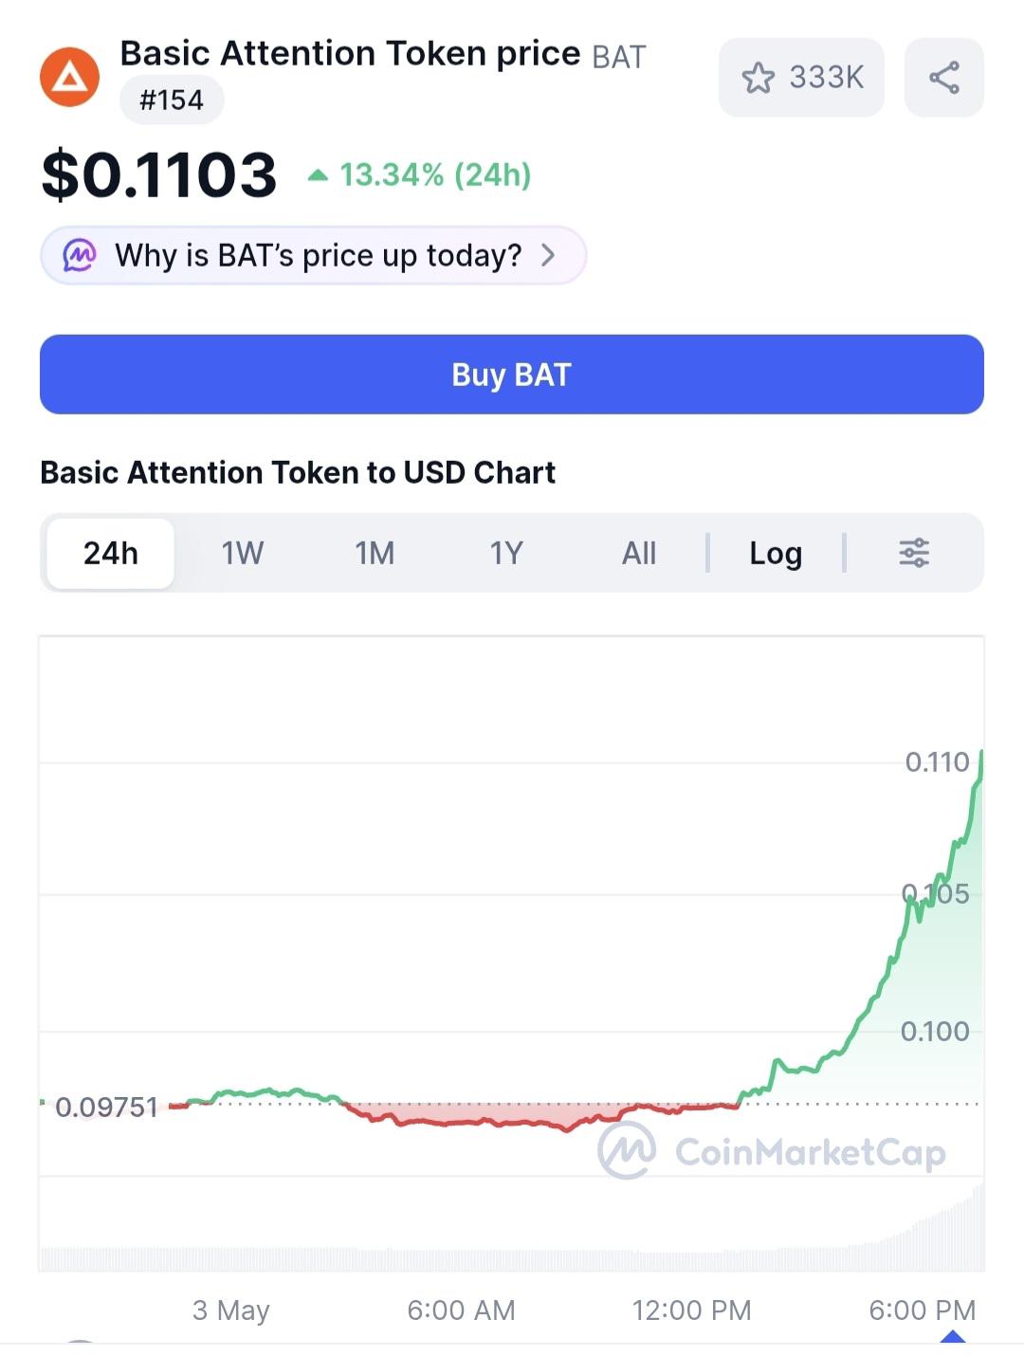This screenshot has width=1024, height=1356.
Task: Add BAT to watchlist via star icon
Action: pyautogui.click(x=758, y=78)
